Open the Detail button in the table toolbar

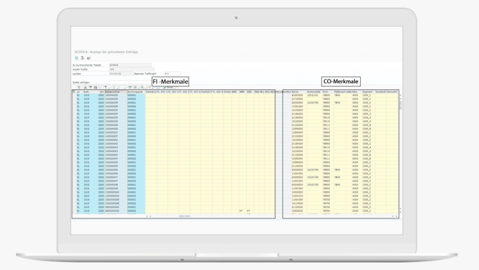point(168,88)
